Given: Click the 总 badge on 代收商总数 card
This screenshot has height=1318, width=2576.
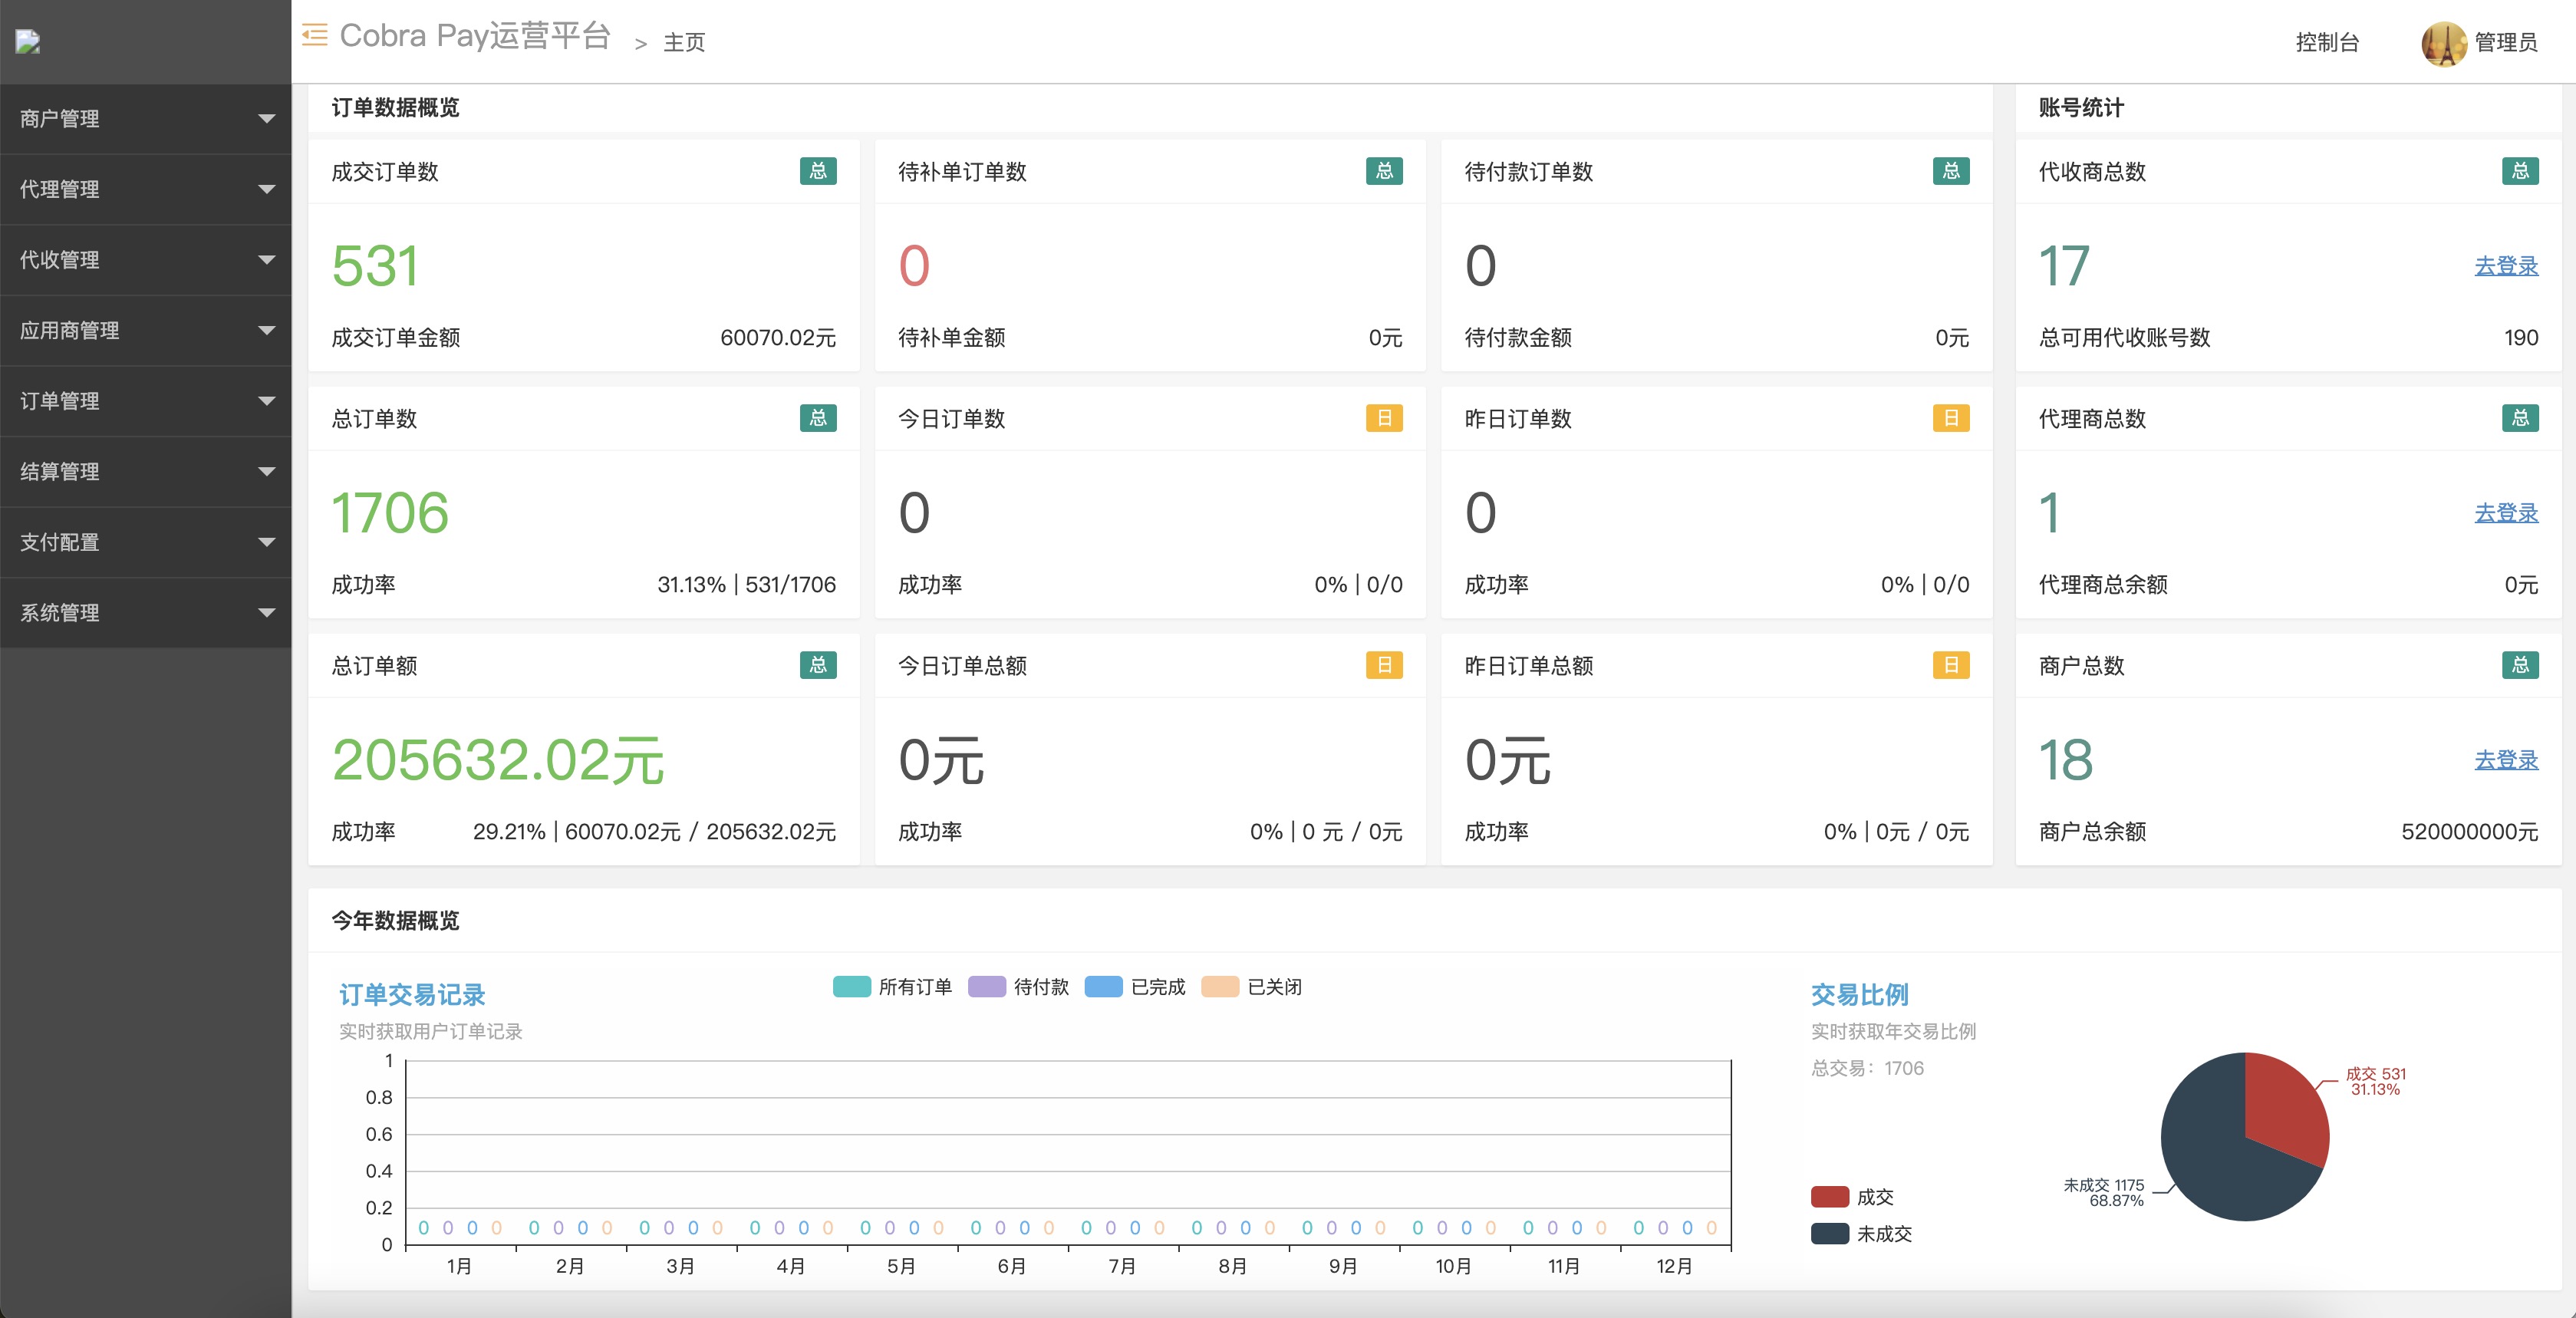Looking at the screenshot, I should 2520,171.
